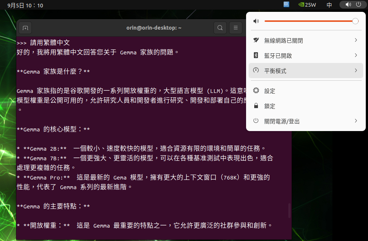
Task: Click heading **Gemma 的主要特點：**
Action: tap(53, 206)
